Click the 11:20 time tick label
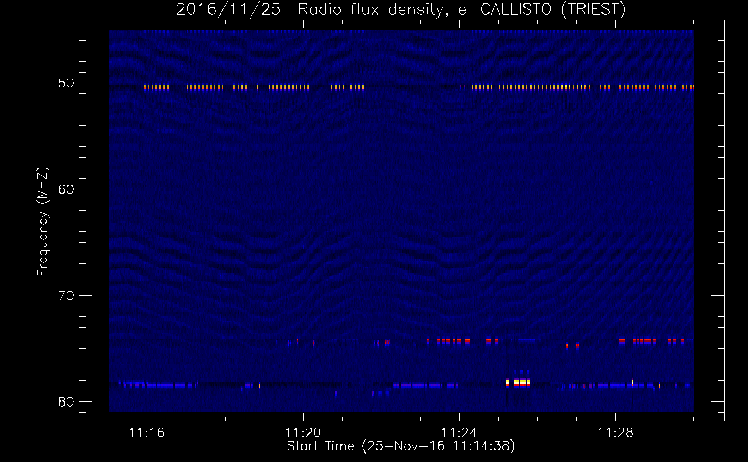The width and height of the screenshot is (748, 462). [303, 433]
